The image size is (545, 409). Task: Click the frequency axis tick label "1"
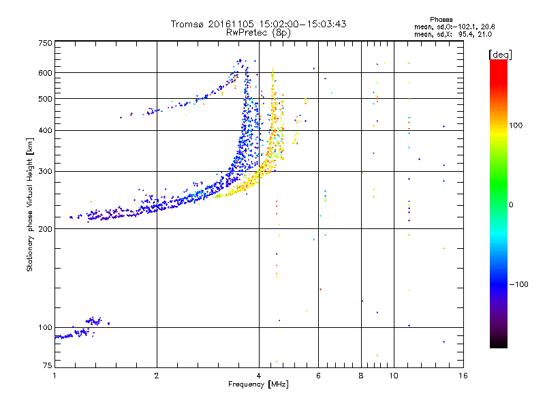pyautogui.click(x=54, y=376)
